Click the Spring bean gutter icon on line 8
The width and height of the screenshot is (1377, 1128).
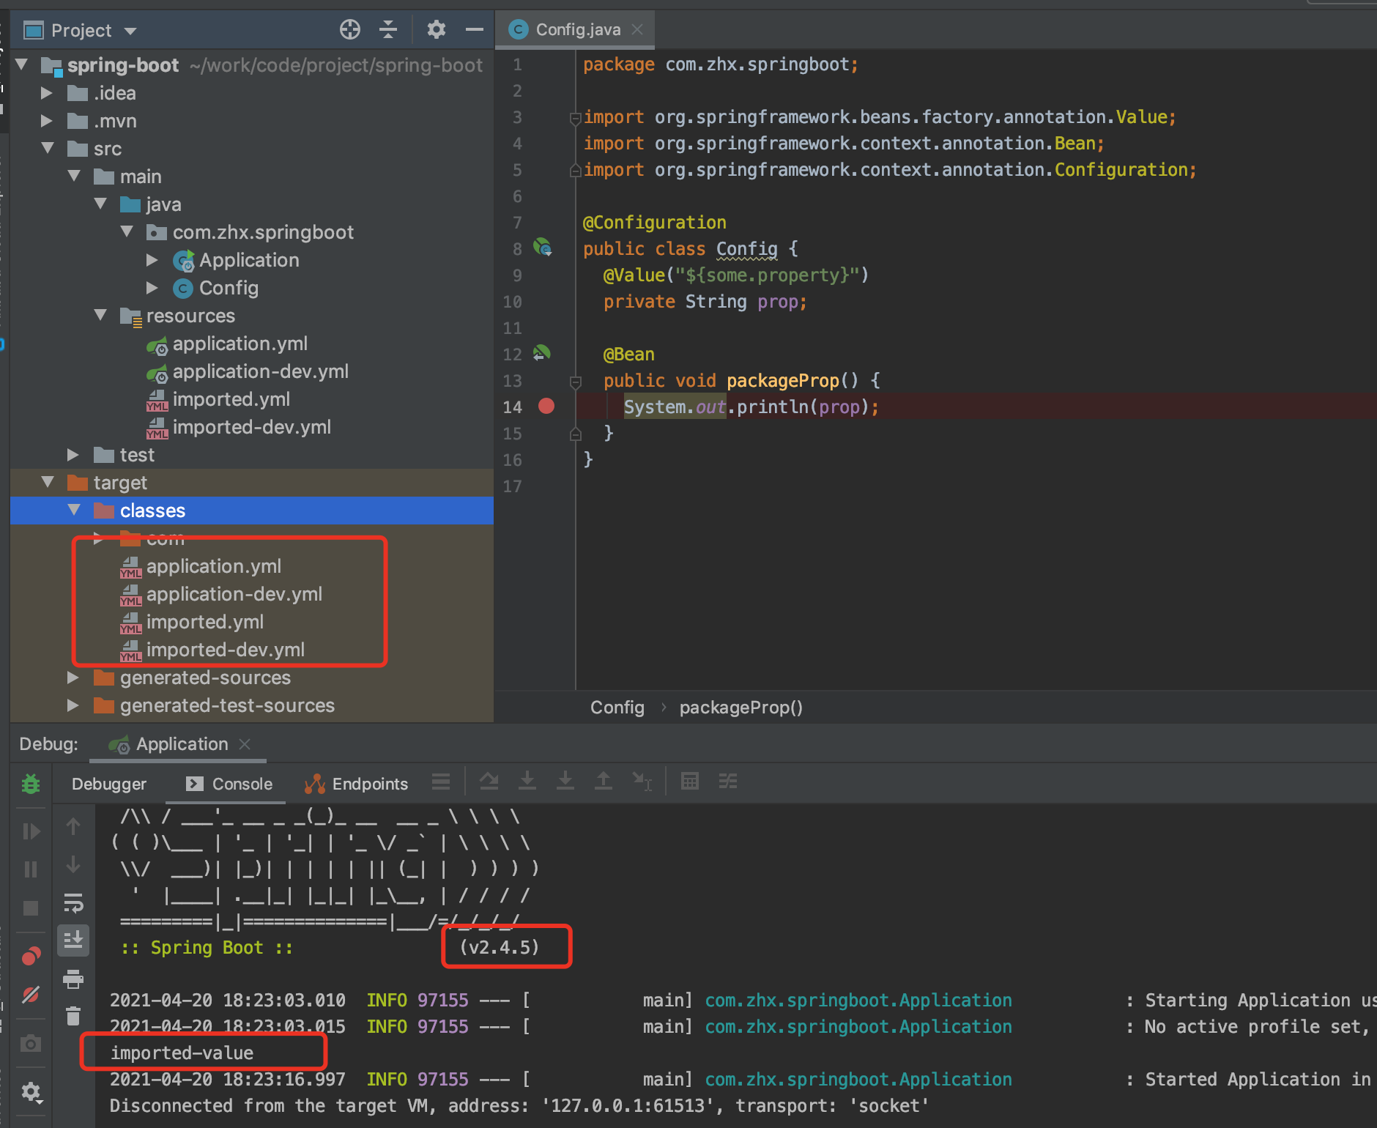543,247
